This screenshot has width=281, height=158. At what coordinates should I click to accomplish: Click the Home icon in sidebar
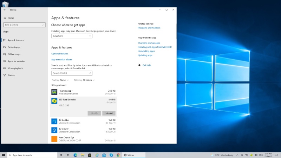coord(4,18)
